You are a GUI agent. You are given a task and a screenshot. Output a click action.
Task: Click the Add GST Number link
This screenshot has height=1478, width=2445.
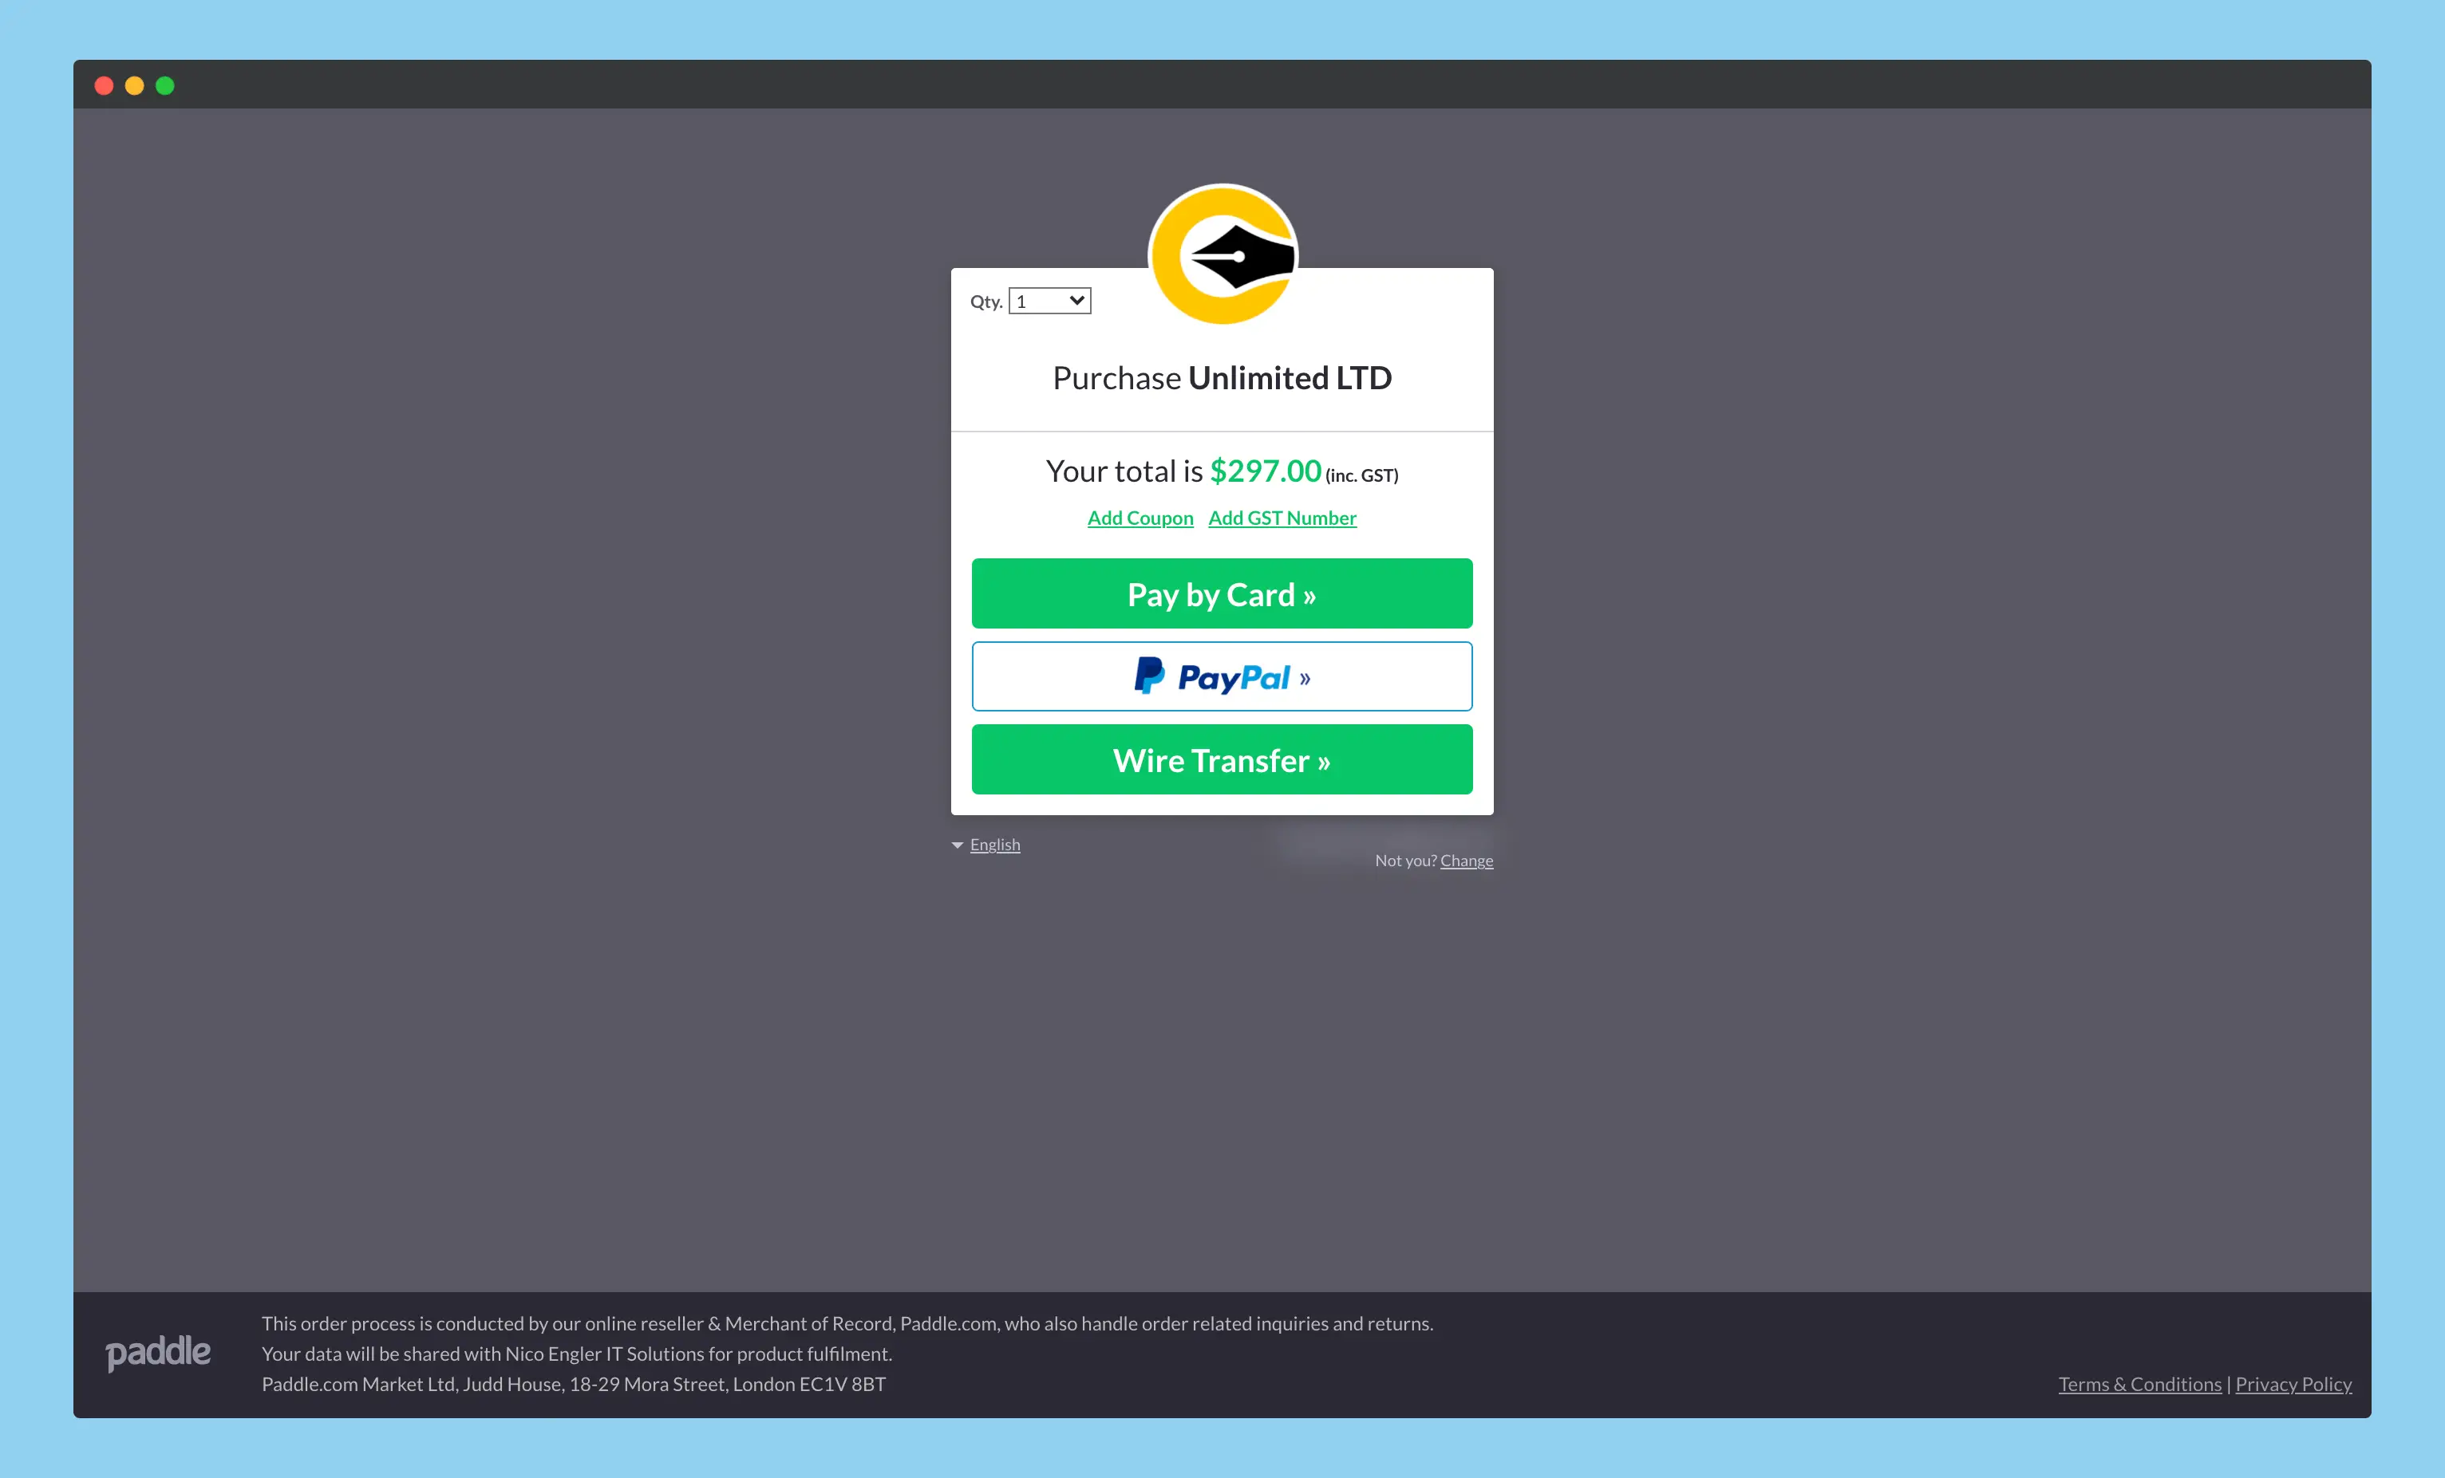[x=1282, y=518]
